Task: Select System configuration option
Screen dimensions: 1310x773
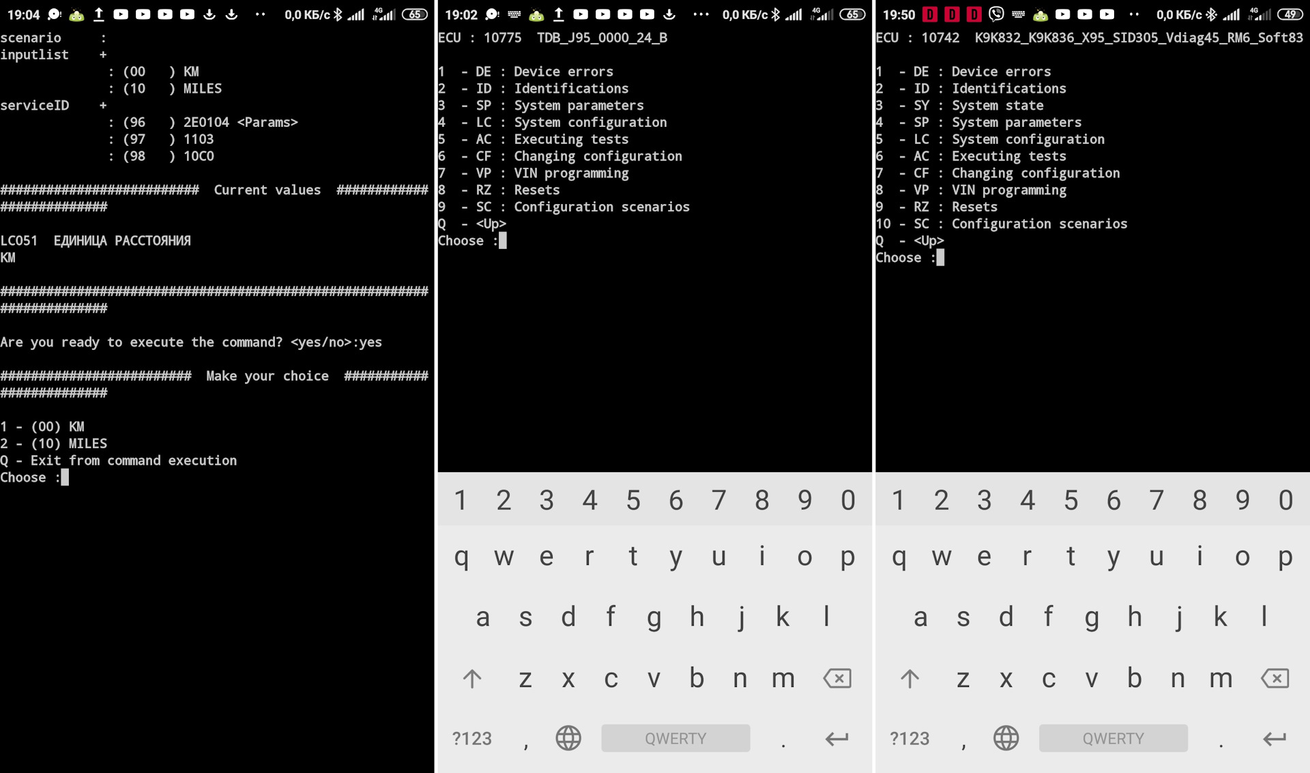Action: click(589, 121)
